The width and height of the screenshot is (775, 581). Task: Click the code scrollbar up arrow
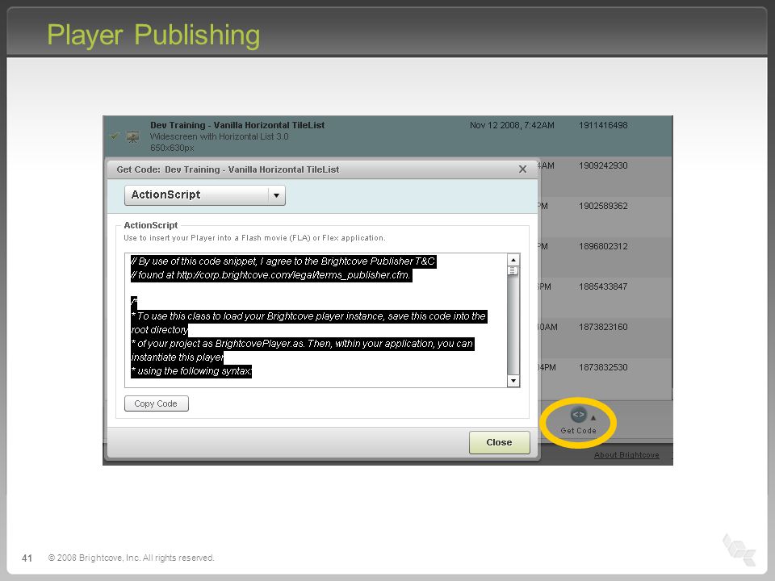[513, 260]
